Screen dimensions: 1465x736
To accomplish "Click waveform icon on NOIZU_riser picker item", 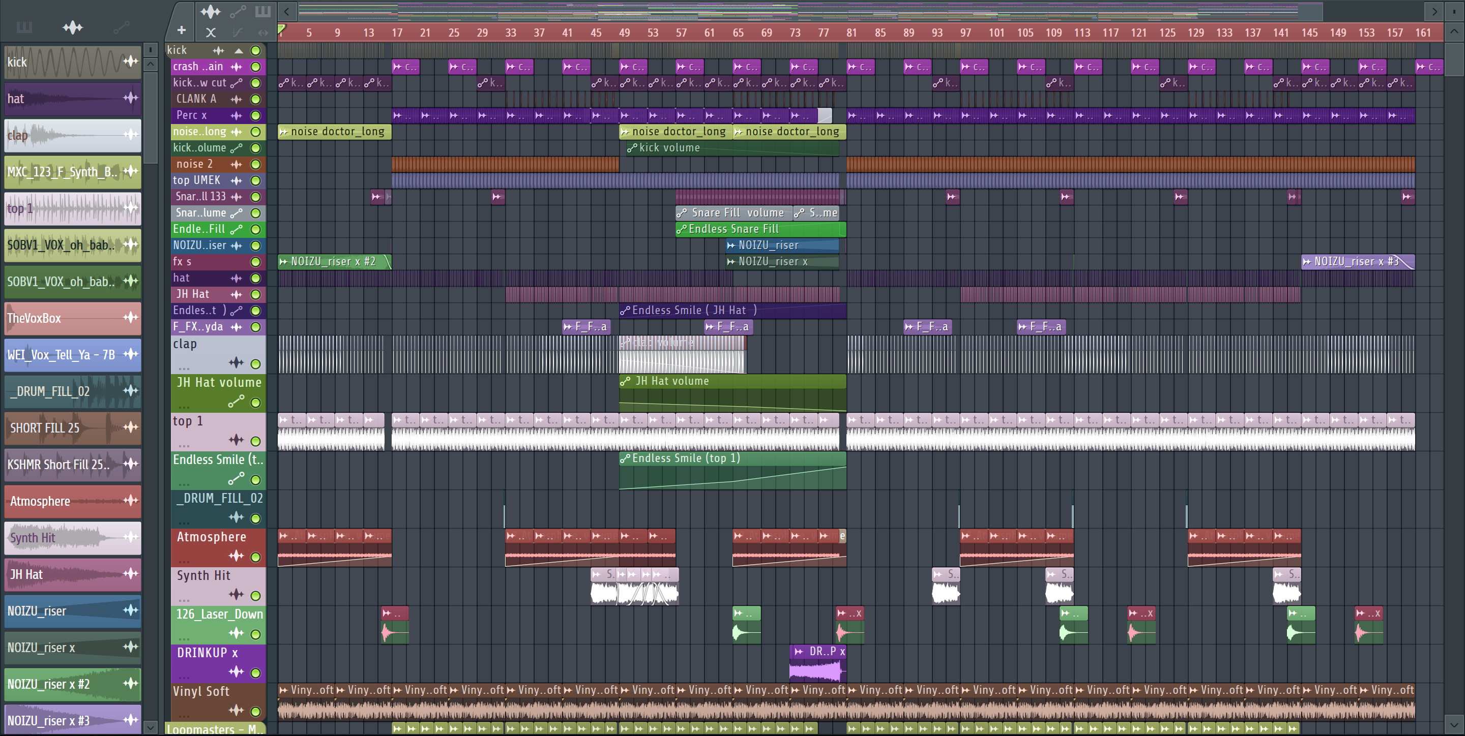I will point(131,610).
